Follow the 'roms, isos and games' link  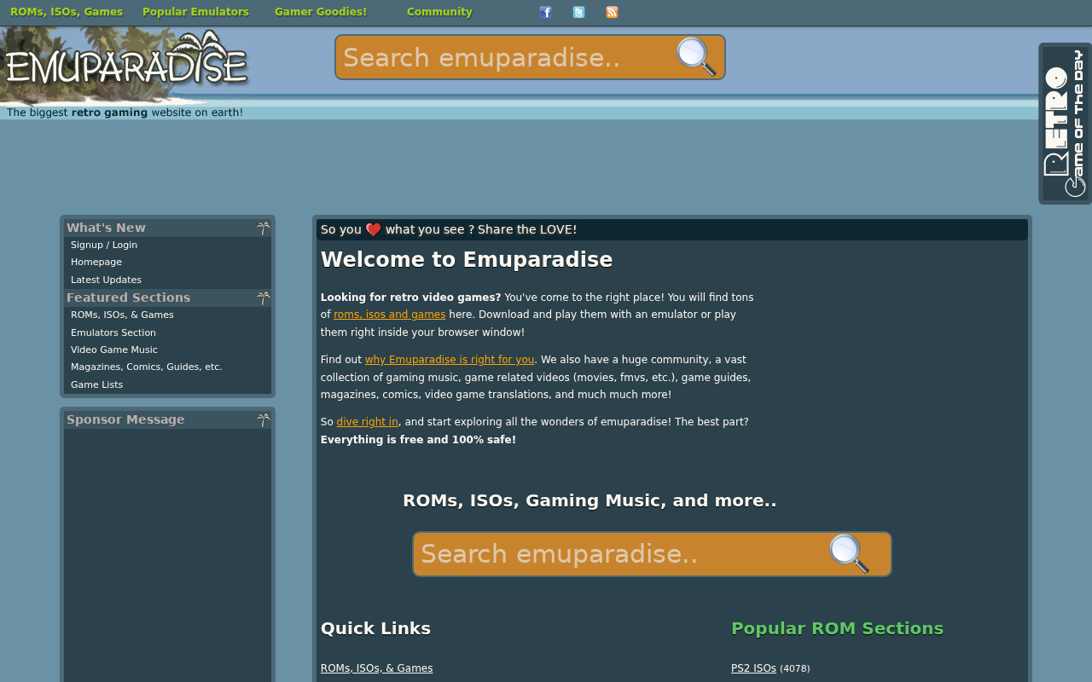389,315
